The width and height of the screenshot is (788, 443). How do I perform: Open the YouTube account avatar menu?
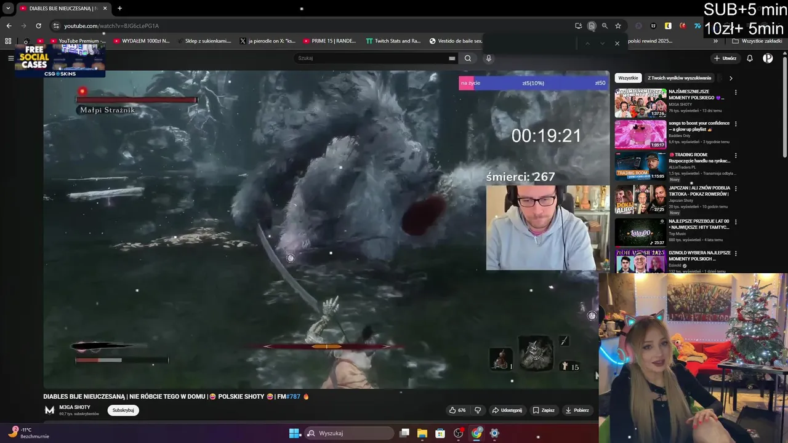[768, 58]
